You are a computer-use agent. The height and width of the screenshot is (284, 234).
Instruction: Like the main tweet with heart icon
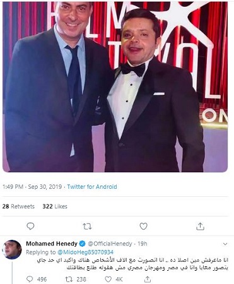tap(143, 227)
